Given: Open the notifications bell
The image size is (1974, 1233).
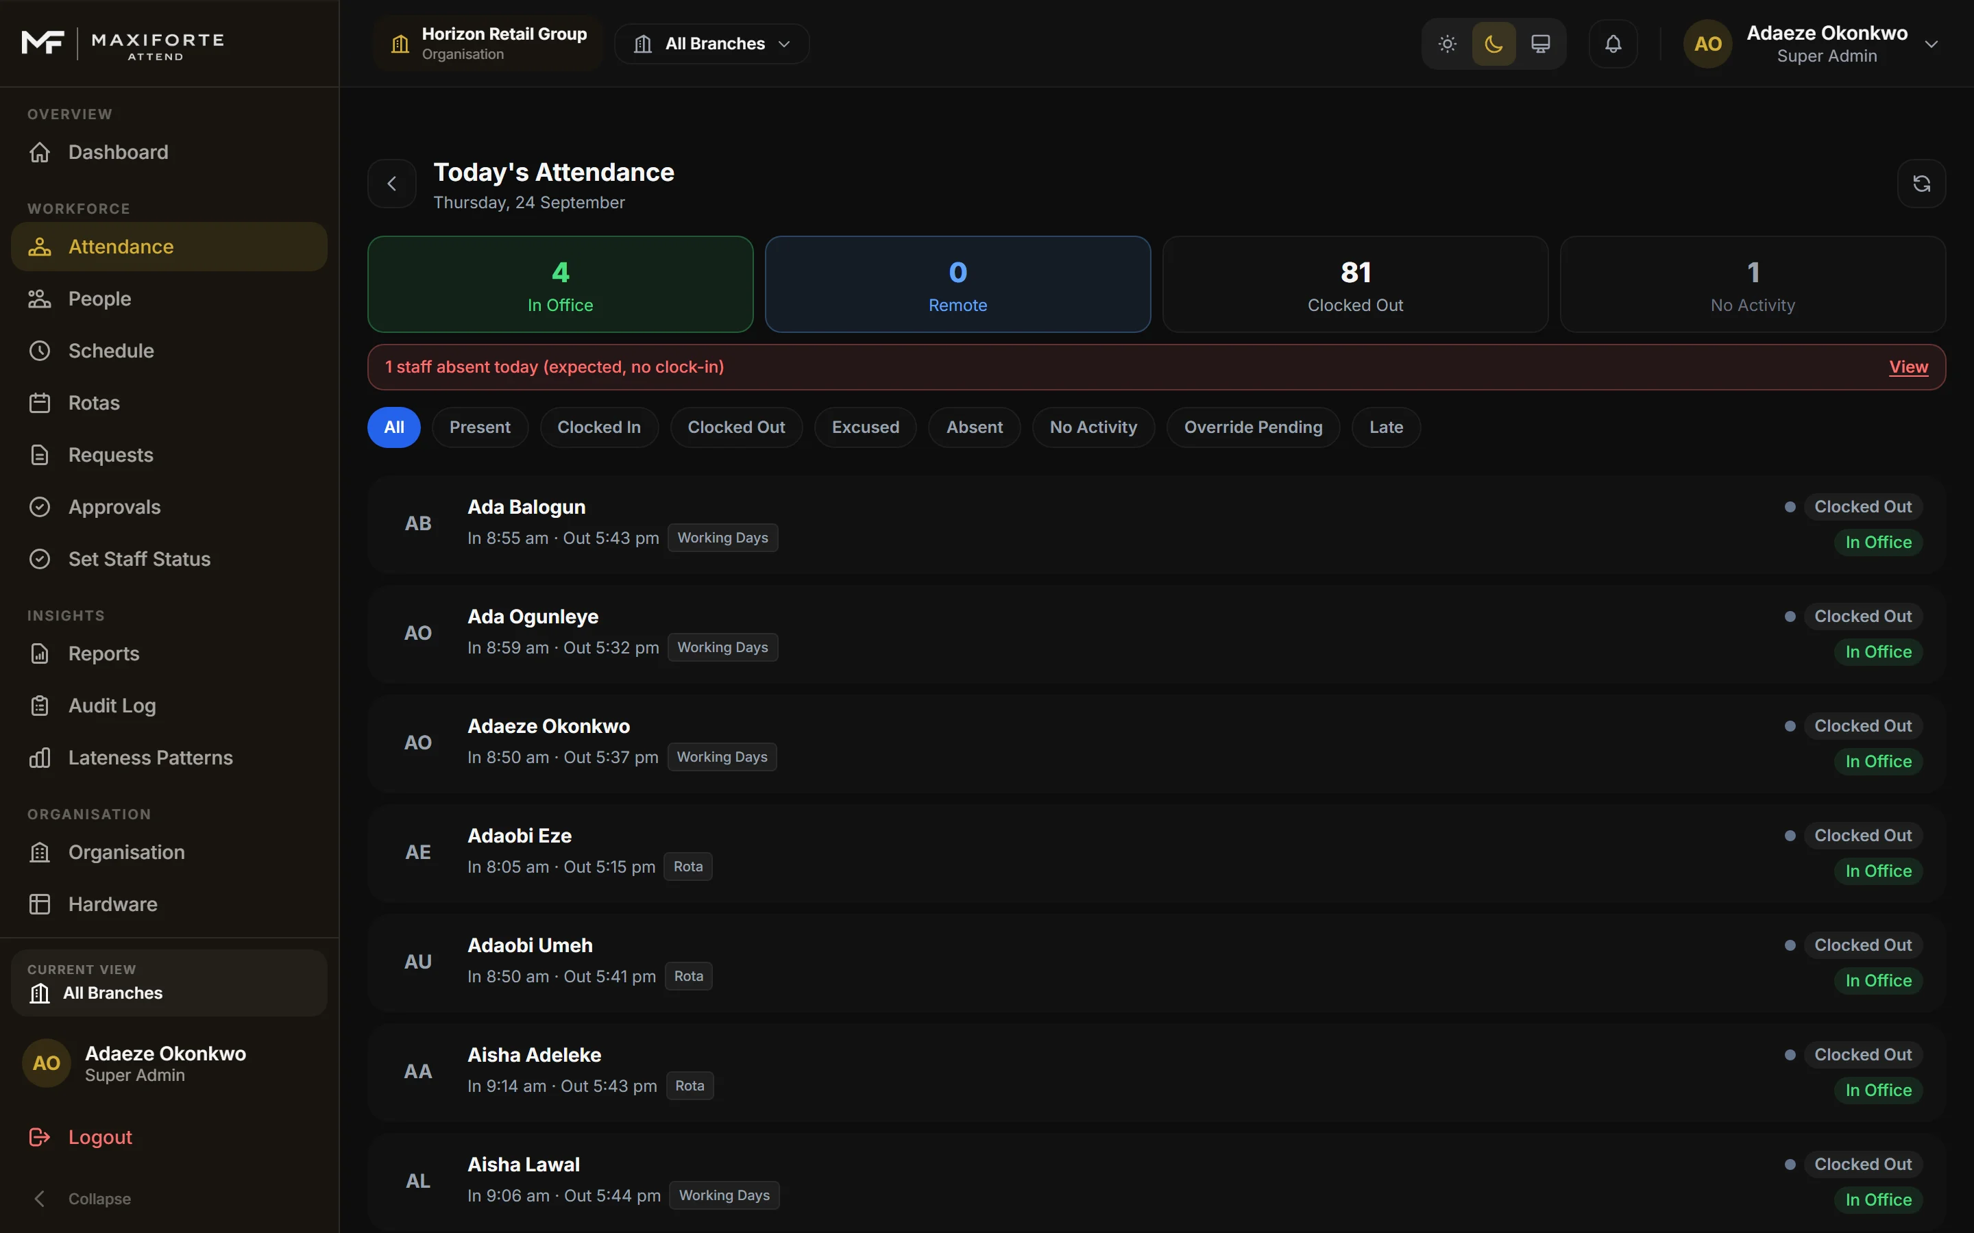Looking at the screenshot, I should click(1613, 44).
